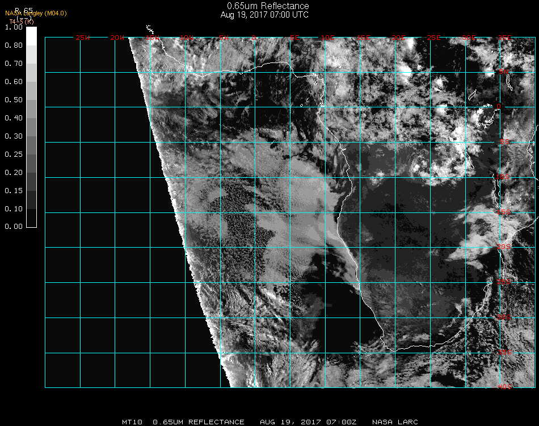Screen dimensions: 539x426
Task: Click the 5E longitude label
Action: coord(294,37)
